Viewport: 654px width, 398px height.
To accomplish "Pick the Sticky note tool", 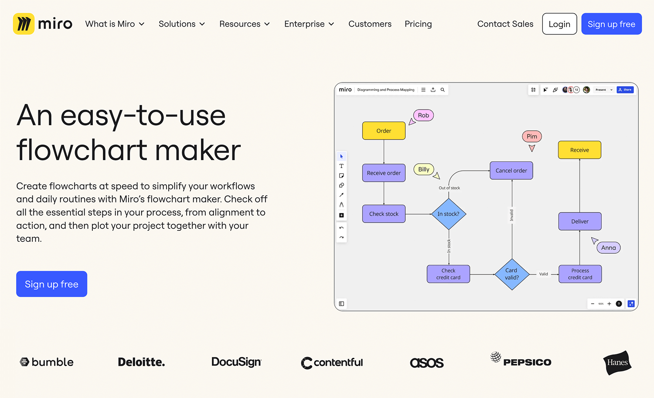I will tap(341, 175).
